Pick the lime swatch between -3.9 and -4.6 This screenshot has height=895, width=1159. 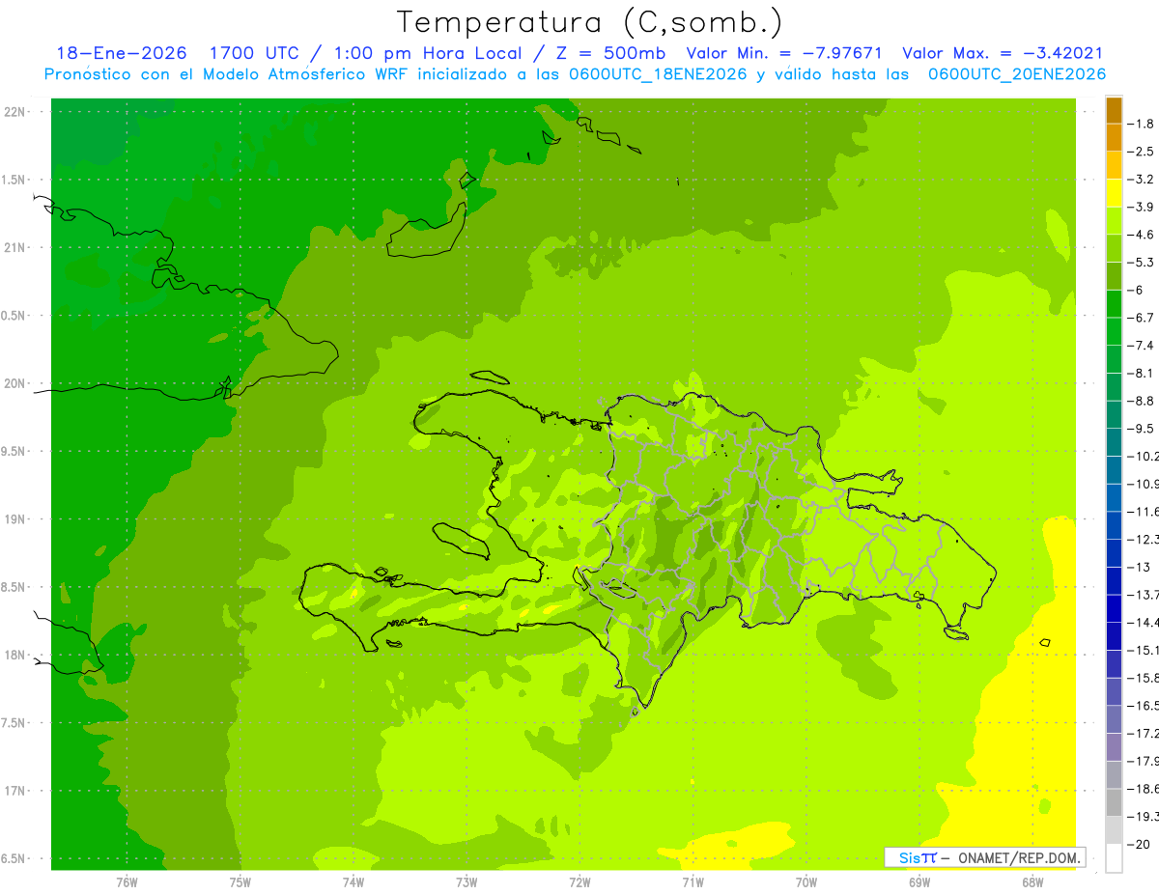click(x=1114, y=221)
